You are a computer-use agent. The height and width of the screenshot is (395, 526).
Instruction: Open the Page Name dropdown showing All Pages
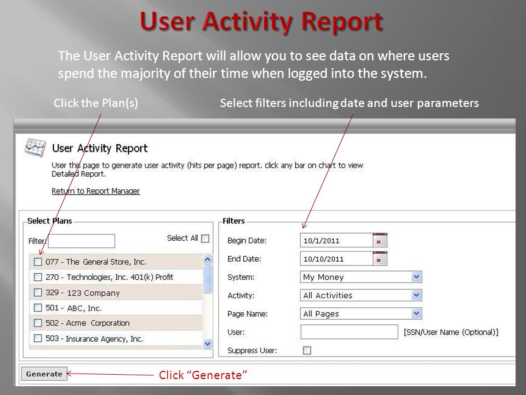pos(361,314)
